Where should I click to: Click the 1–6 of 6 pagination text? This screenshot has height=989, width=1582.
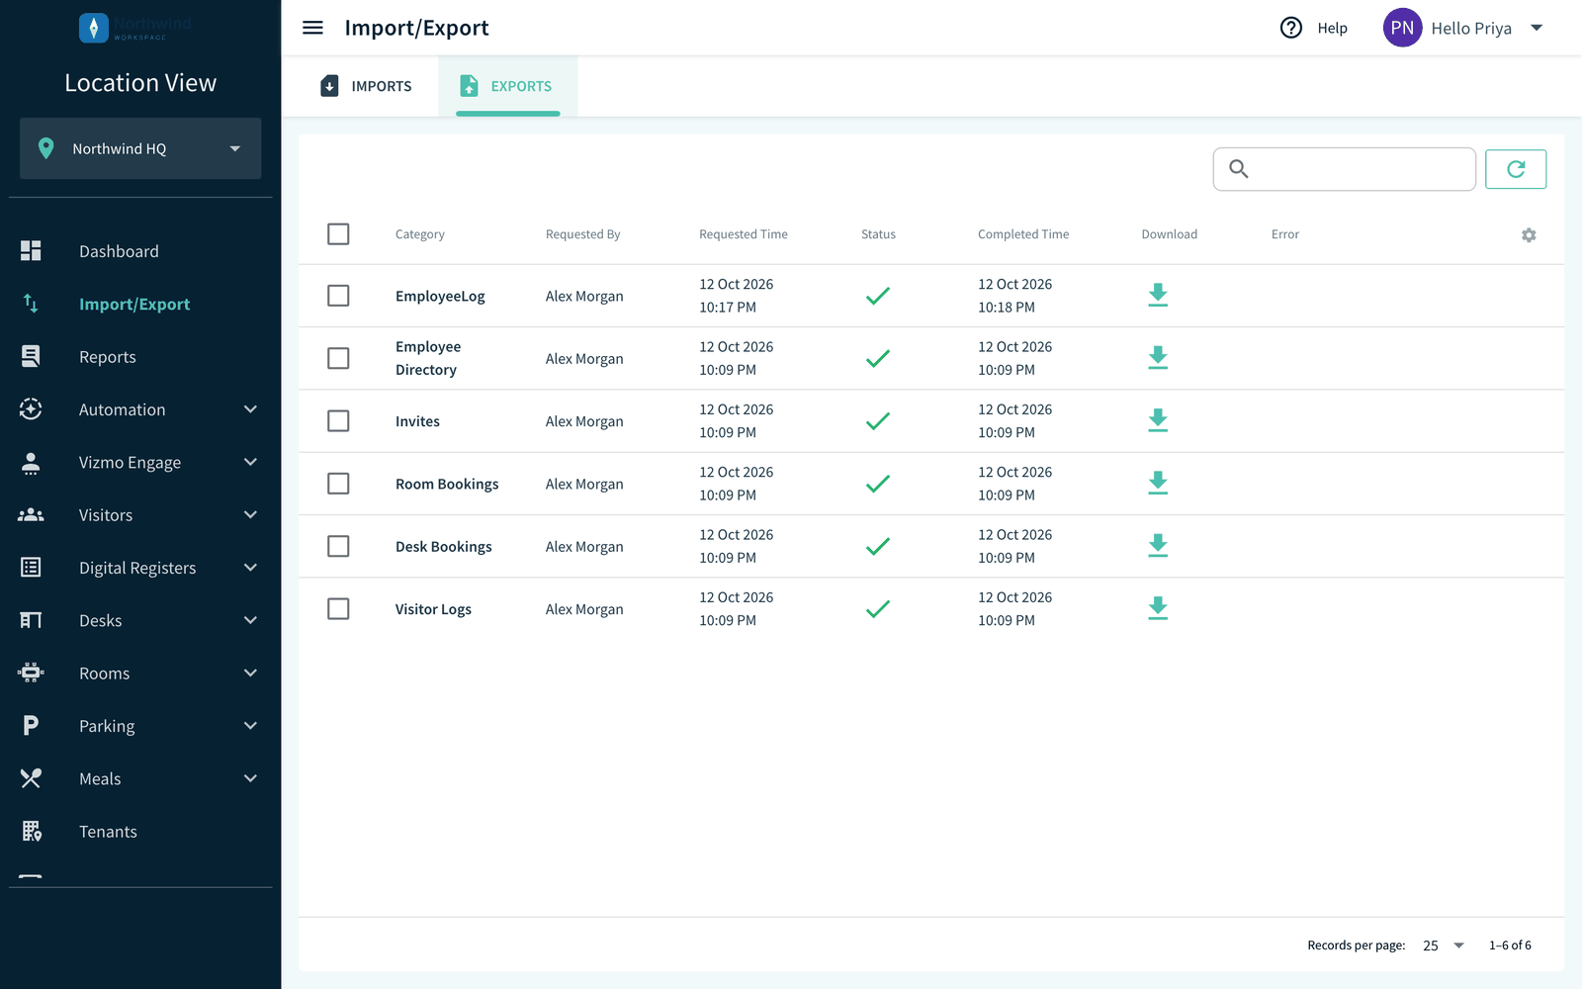coord(1510,945)
